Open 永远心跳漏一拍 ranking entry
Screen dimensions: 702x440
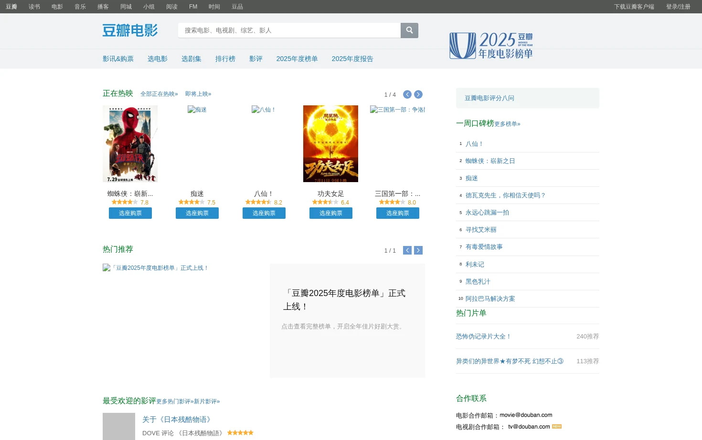487,212
